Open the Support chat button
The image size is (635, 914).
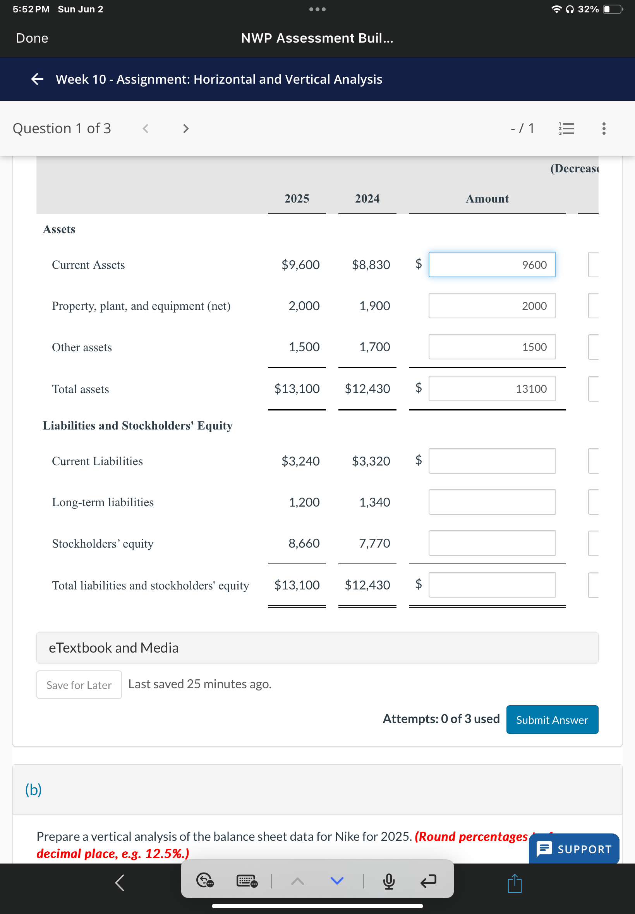click(574, 849)
